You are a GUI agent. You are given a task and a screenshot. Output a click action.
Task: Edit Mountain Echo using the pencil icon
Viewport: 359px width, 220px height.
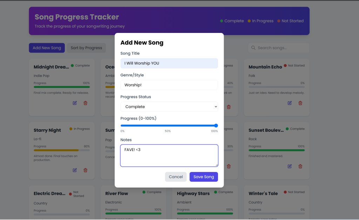point(290,103)
